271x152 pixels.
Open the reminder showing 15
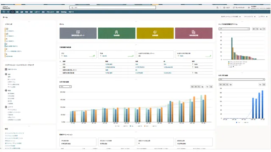pyautogui.click(x=10, y=35)
